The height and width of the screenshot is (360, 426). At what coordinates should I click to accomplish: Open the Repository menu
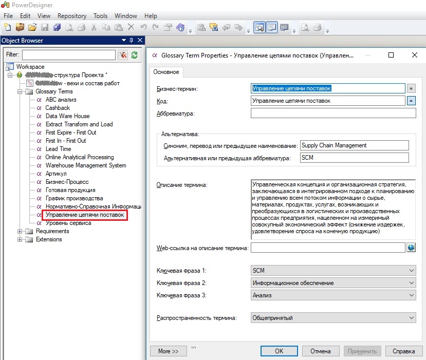(72, 16)
